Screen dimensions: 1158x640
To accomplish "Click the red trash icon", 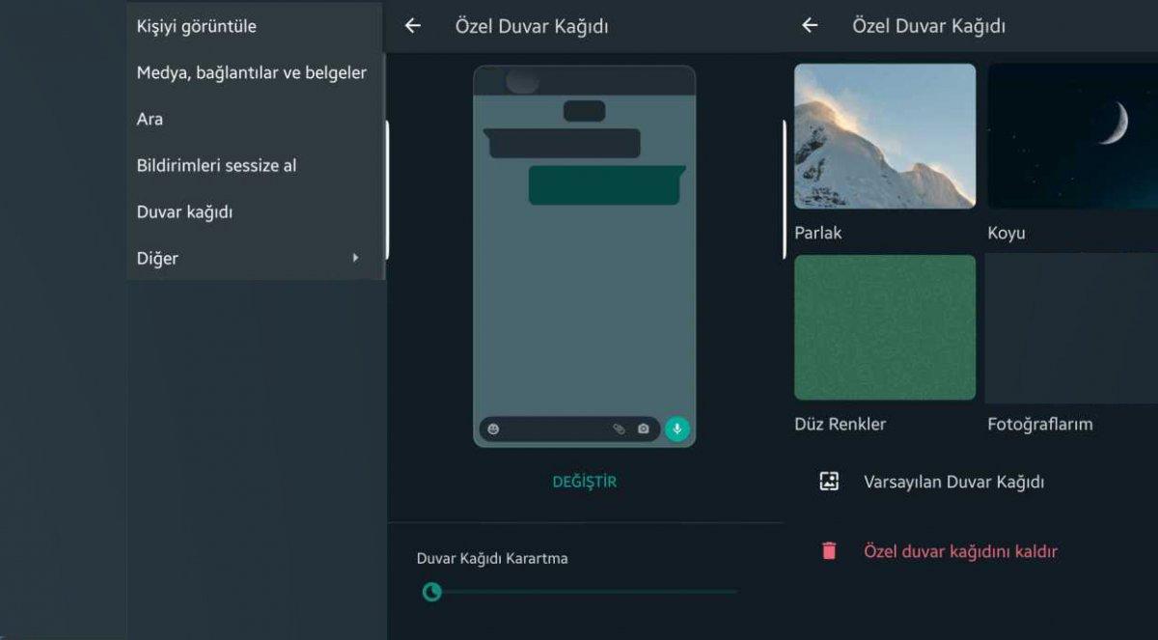I will coord(829,551).
